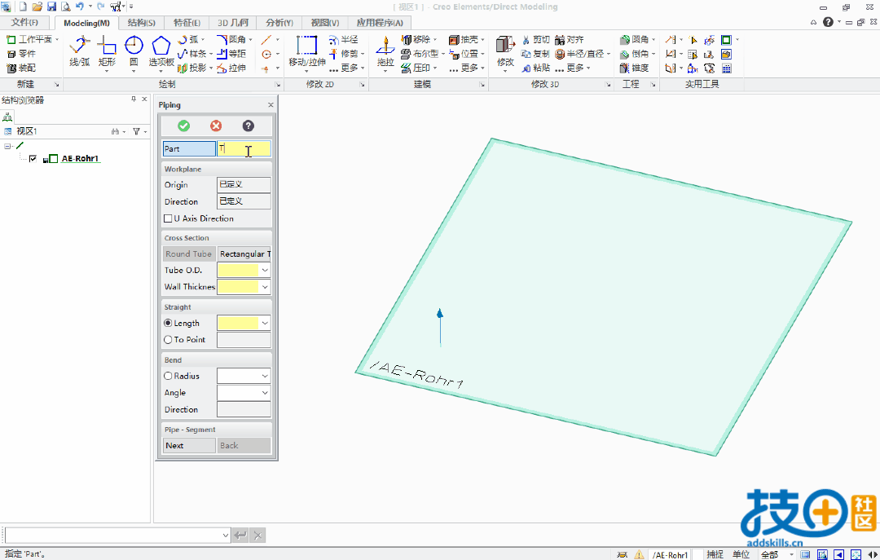Click the 单位 (Units) status bar button
The image size is (880, 560).
(741, 554)
